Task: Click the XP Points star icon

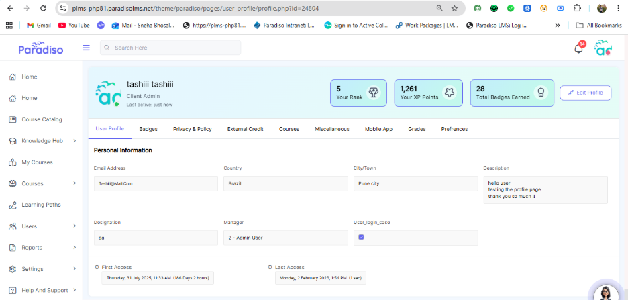Action: (450, 93)
